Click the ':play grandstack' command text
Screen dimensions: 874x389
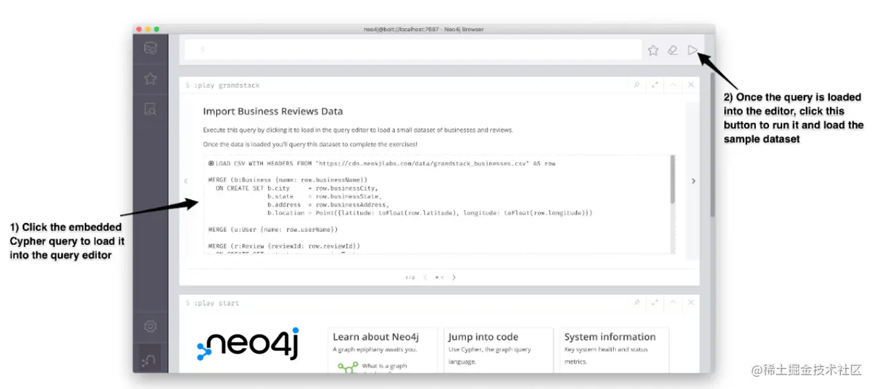click(x=227, y=86)
